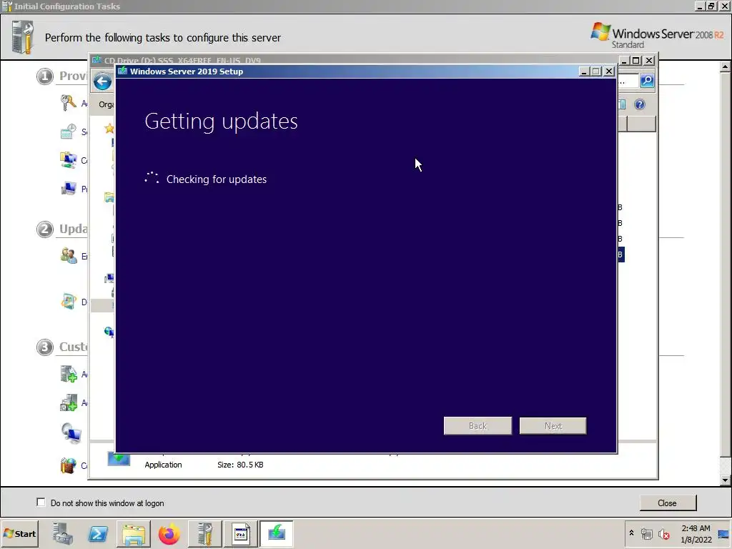The image size is (732, 549).
Task: Click the Configure networking icon
Action: (68, 160)
